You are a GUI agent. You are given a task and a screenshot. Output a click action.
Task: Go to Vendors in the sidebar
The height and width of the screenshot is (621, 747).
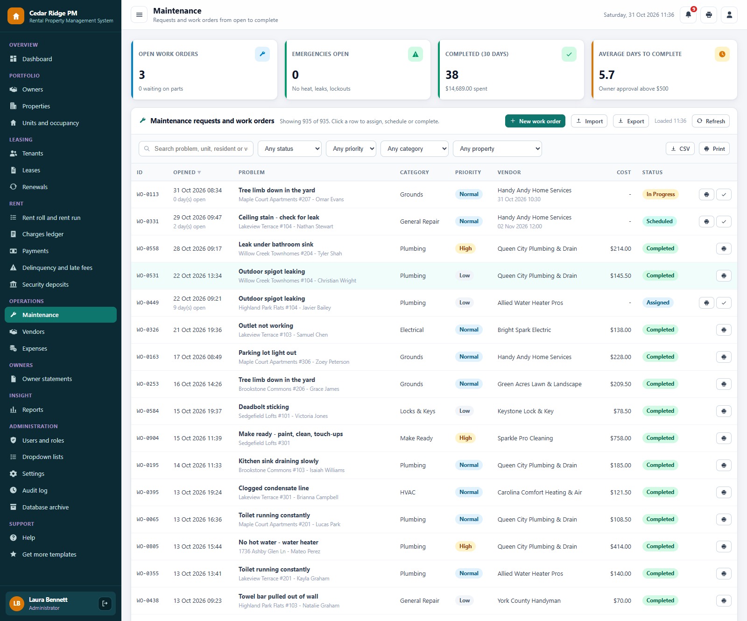tap(61, 332)
